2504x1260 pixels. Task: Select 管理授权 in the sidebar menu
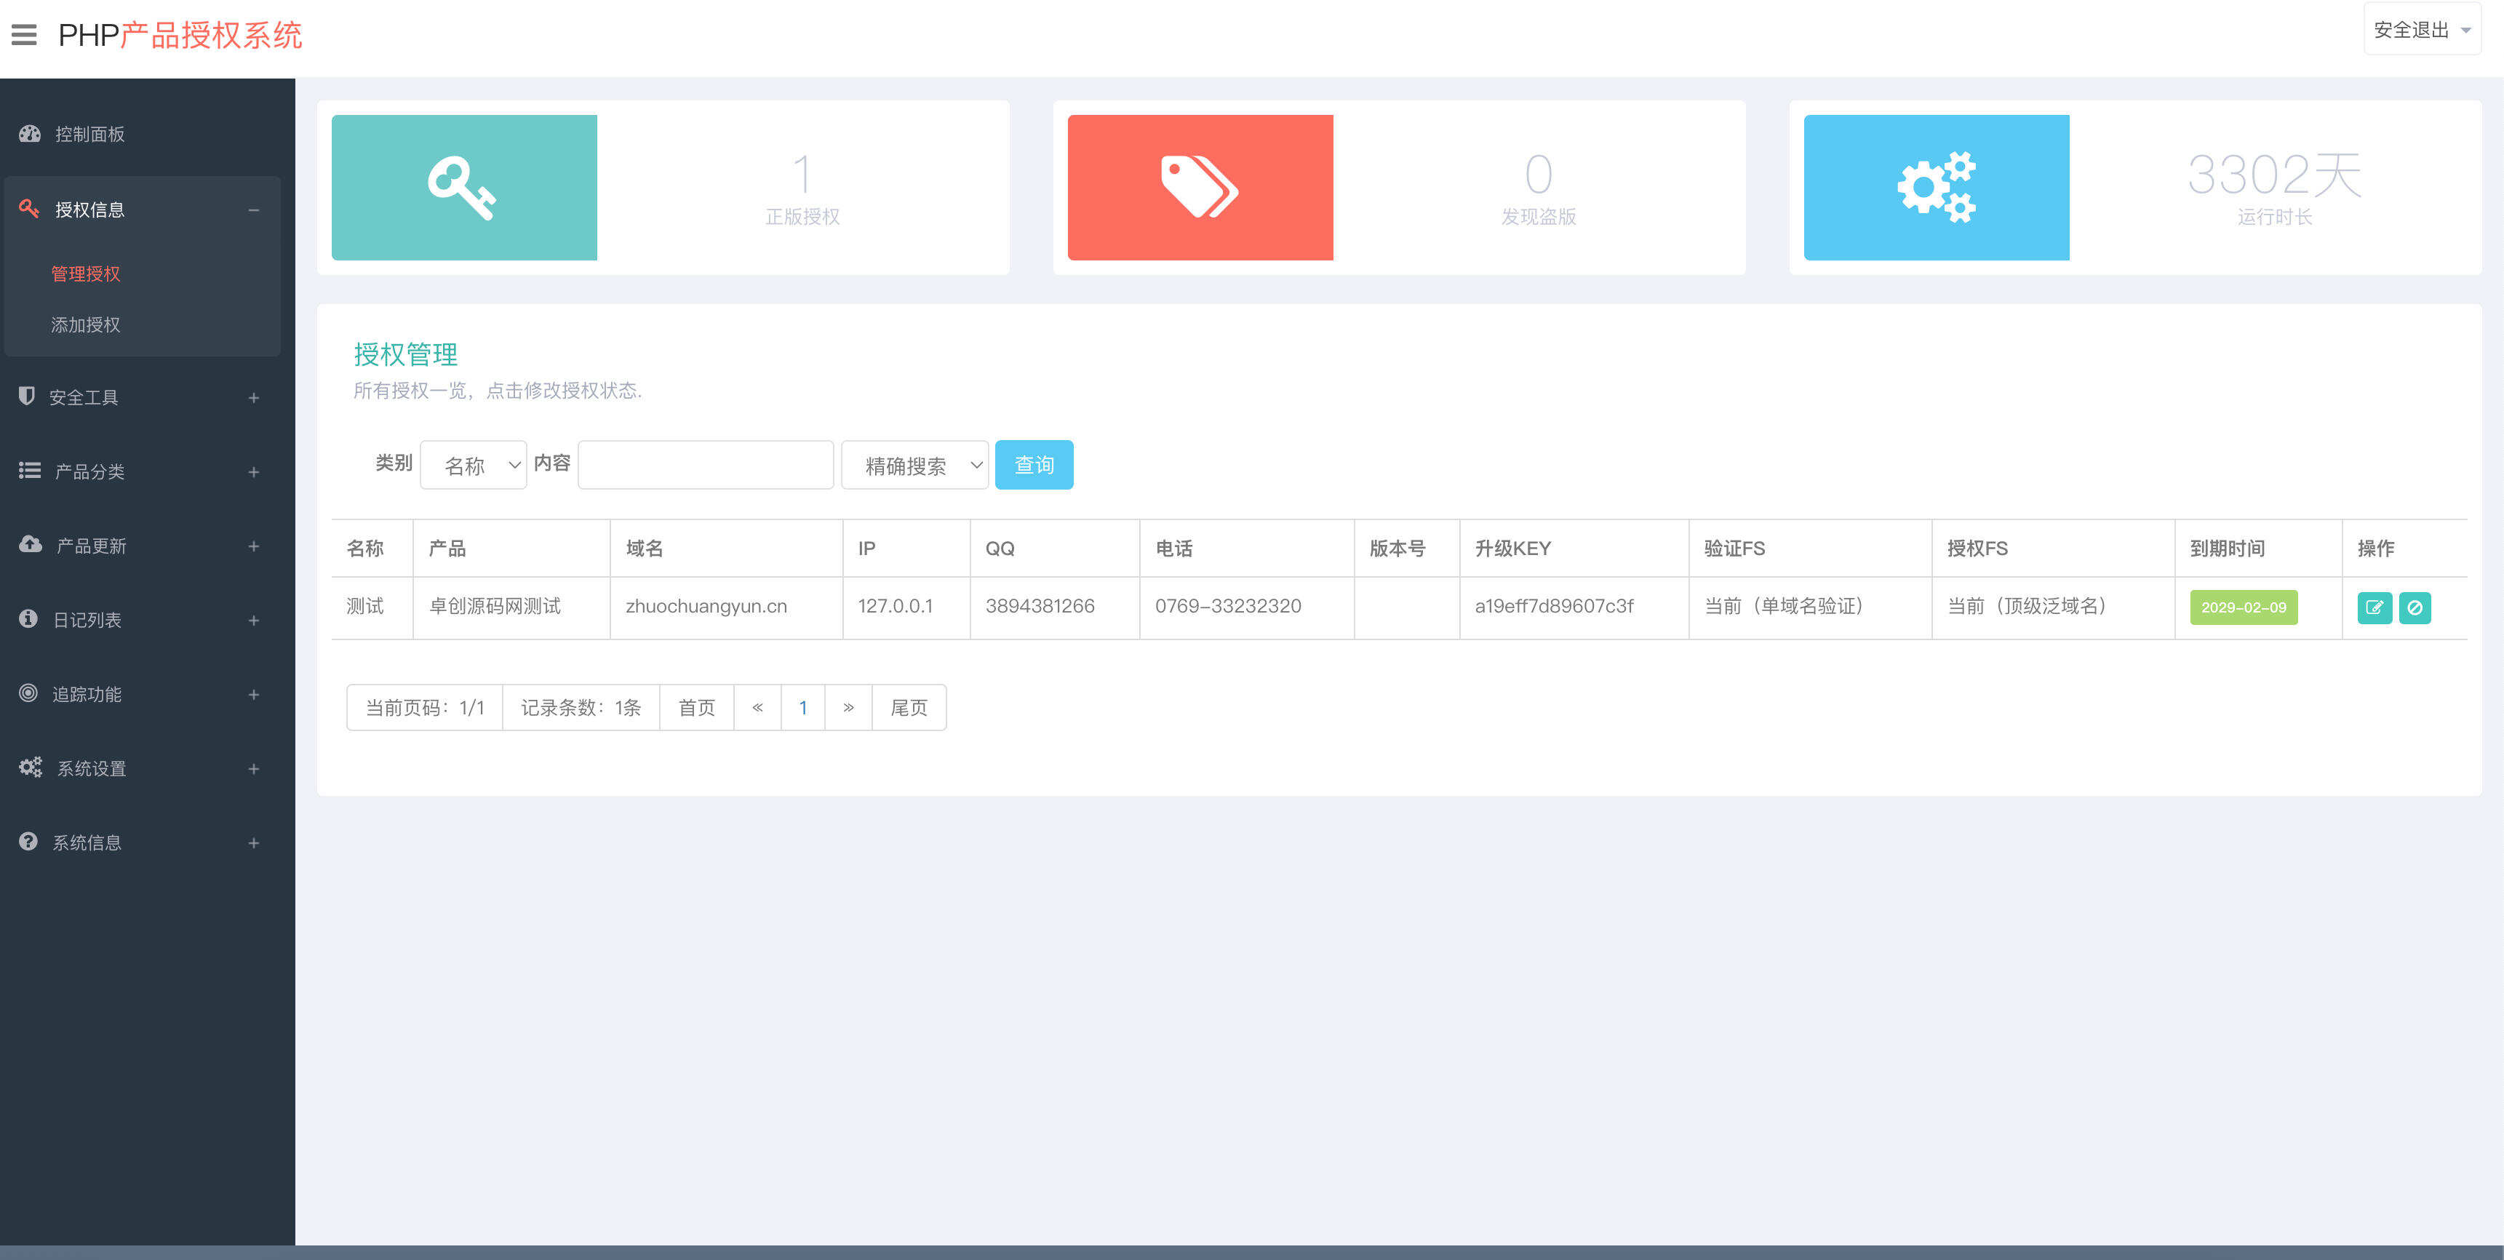[x=86, y=274]
